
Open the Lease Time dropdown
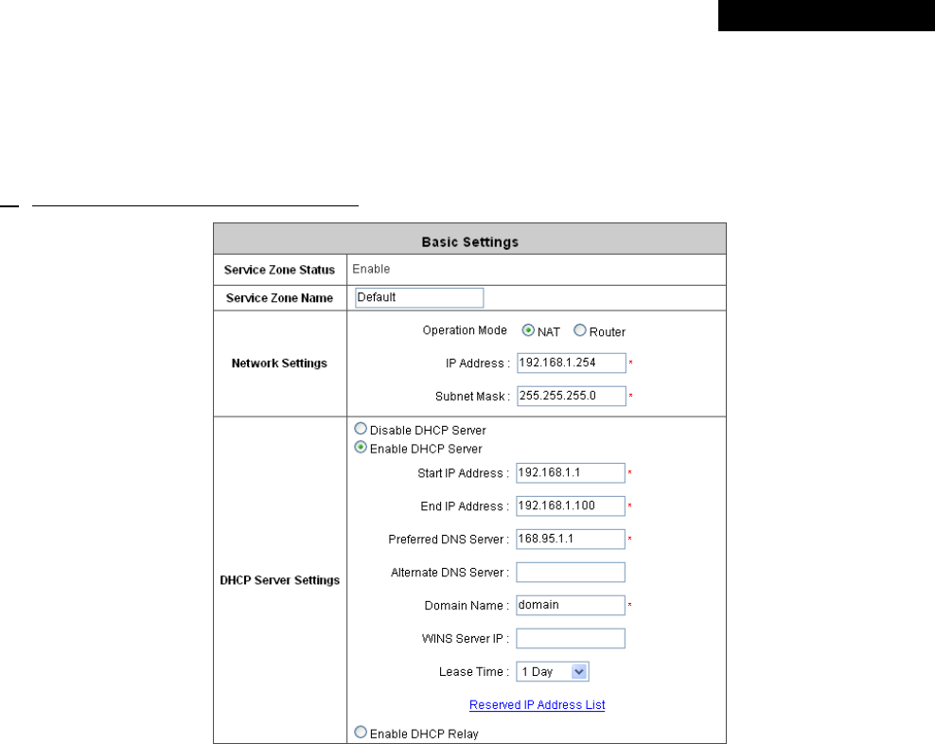[553, 672]
